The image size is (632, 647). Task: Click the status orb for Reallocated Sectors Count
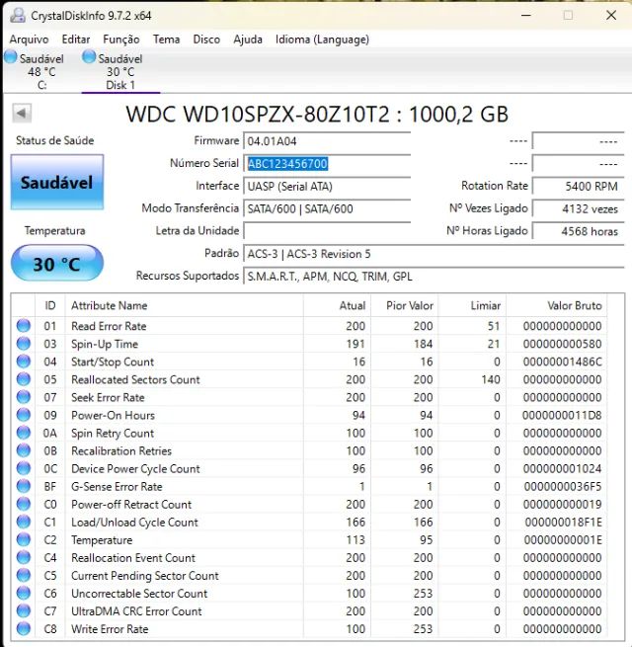(24, 378)
